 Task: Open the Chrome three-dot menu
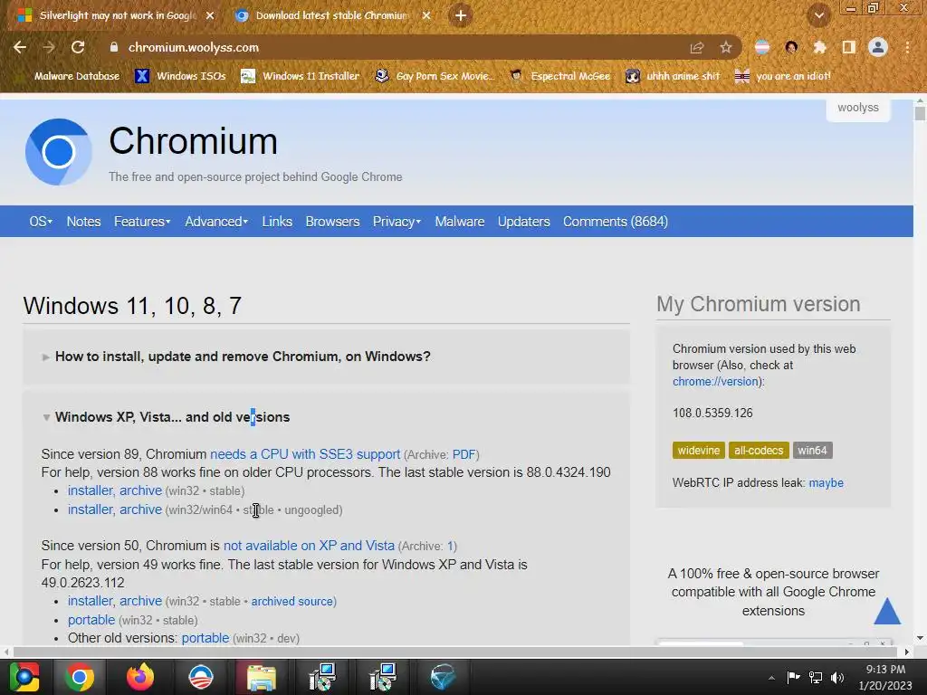(907, 47)
